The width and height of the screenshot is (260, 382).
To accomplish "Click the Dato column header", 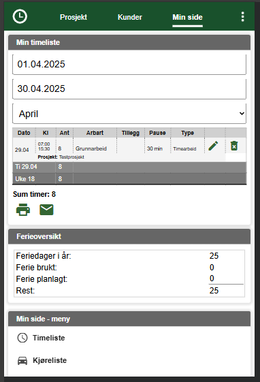I will coord(24,133).
